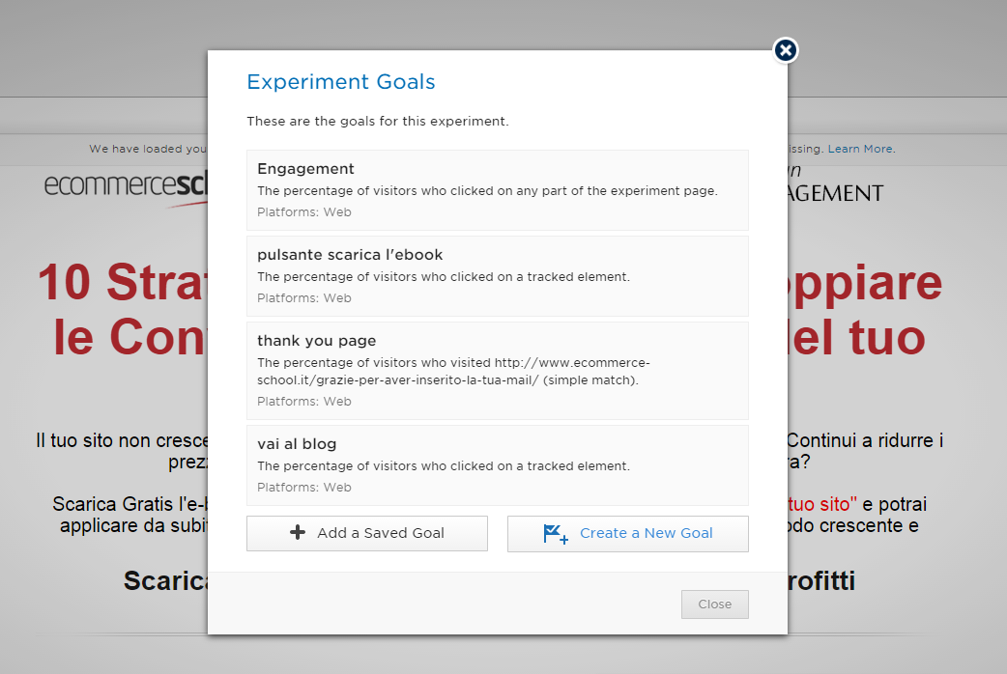1007x674 pixels.
Task: Click "These are the goals" subtitle text
Action: 377,122
